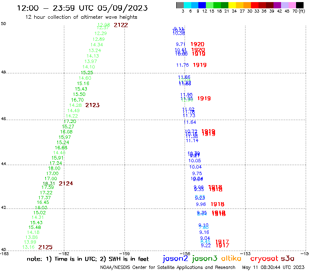This screenshot has width=309, height=271.
Task: Click the blue wave height value 9.75
Action: [197, 173]
